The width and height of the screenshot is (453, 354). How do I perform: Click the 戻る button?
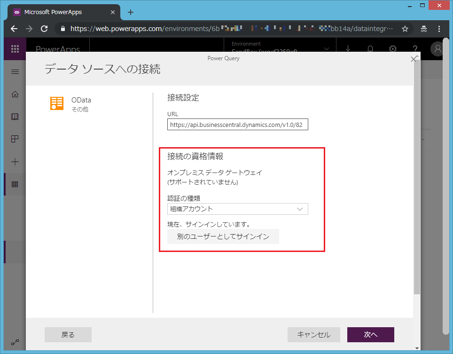point(68,335)
